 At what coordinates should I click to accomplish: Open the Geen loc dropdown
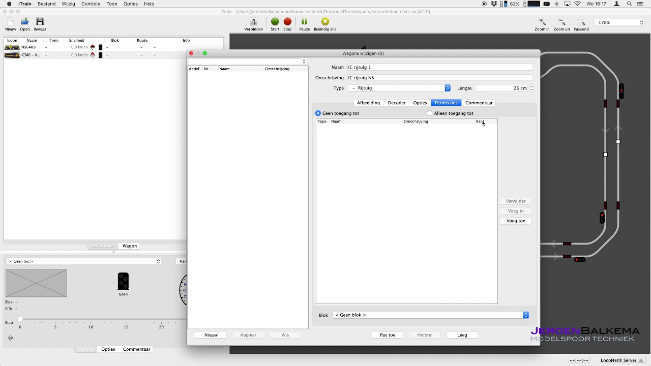point(84,261)
